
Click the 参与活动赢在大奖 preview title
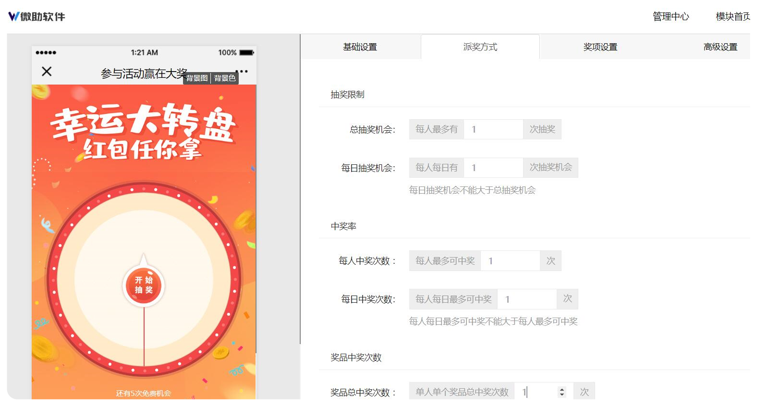(x=144, y=74)
